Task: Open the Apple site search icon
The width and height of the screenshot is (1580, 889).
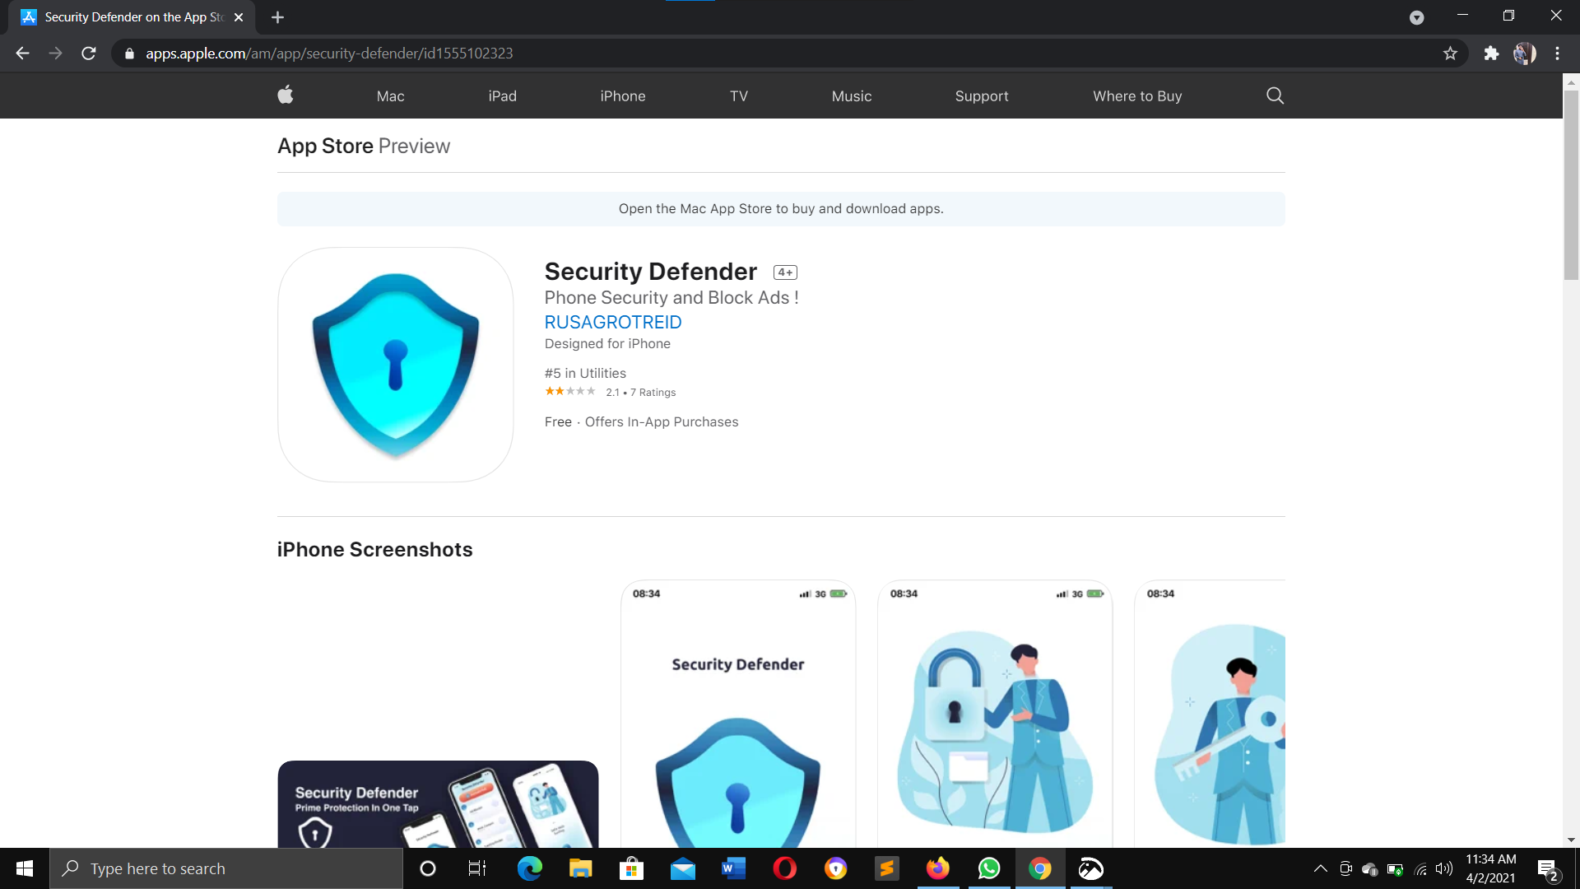Action: coord(1275,95)
